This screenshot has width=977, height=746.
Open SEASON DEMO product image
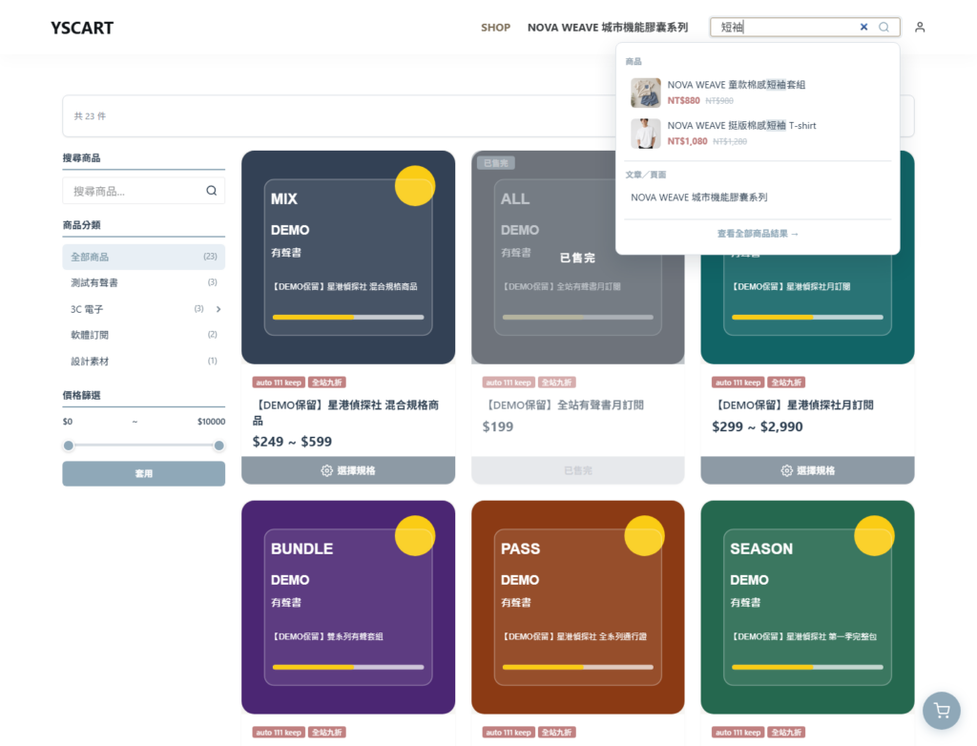[x=807, y=607]
